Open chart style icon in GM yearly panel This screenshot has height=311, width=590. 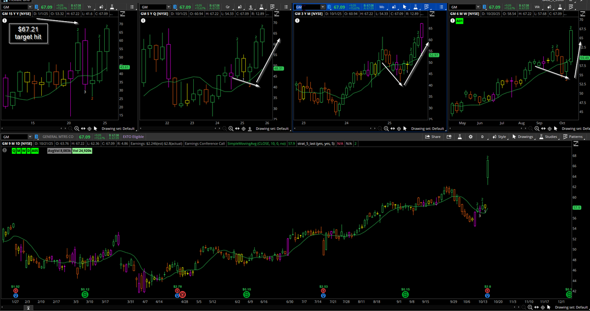(x=101, y=7)
